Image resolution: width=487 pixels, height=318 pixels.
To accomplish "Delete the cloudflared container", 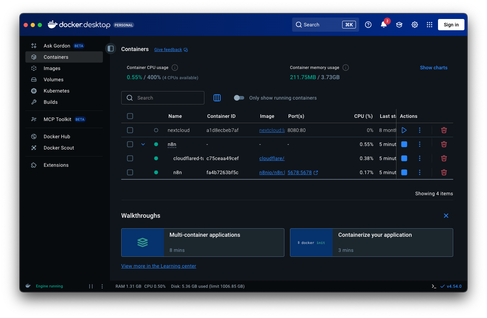I will [444, 158].
